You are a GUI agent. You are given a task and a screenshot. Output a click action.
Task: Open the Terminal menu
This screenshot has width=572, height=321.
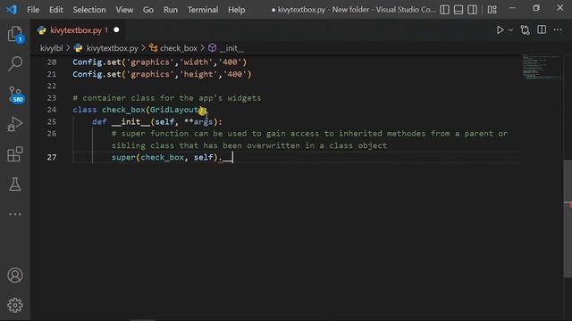[203, 10]
